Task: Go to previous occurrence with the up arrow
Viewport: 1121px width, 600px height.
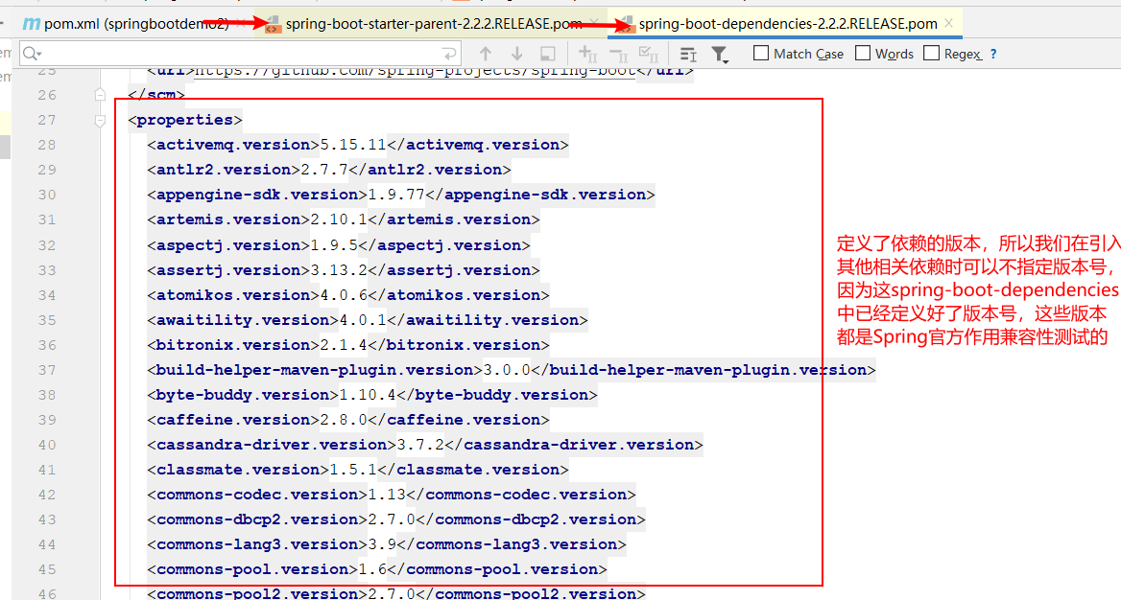Action: pos(486,54)
